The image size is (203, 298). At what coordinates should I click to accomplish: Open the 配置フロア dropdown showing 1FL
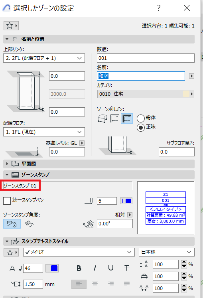tap(44, 132)
